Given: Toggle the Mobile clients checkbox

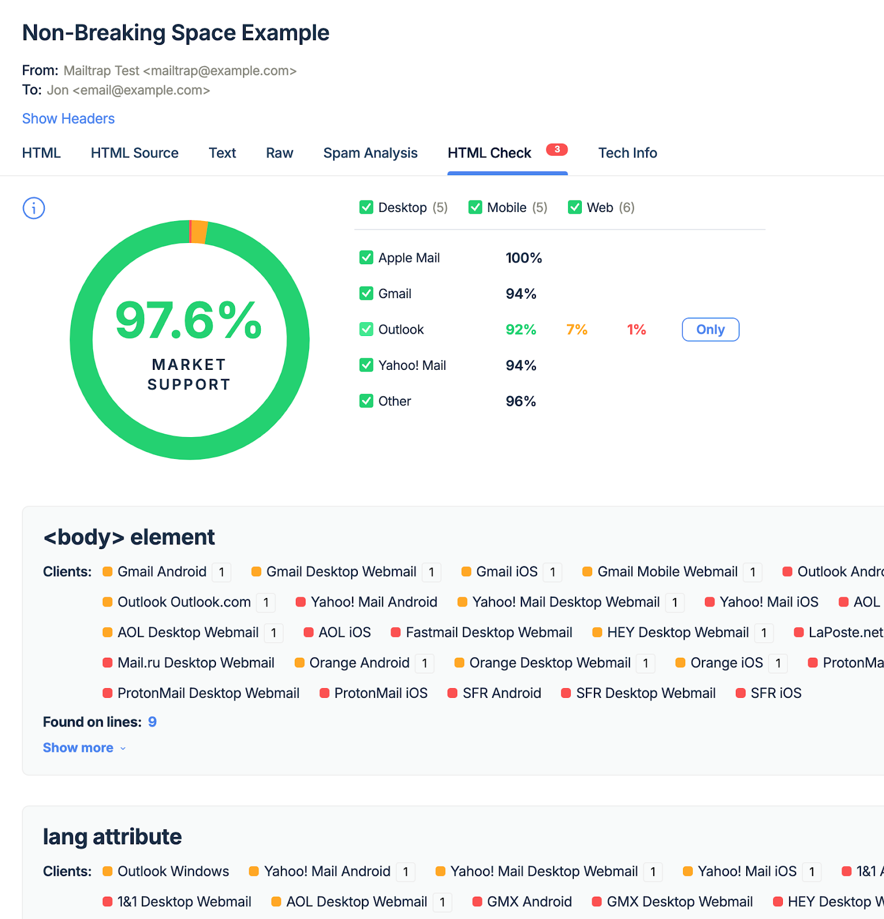Looking at the screenshot, I should coord(475,207).
